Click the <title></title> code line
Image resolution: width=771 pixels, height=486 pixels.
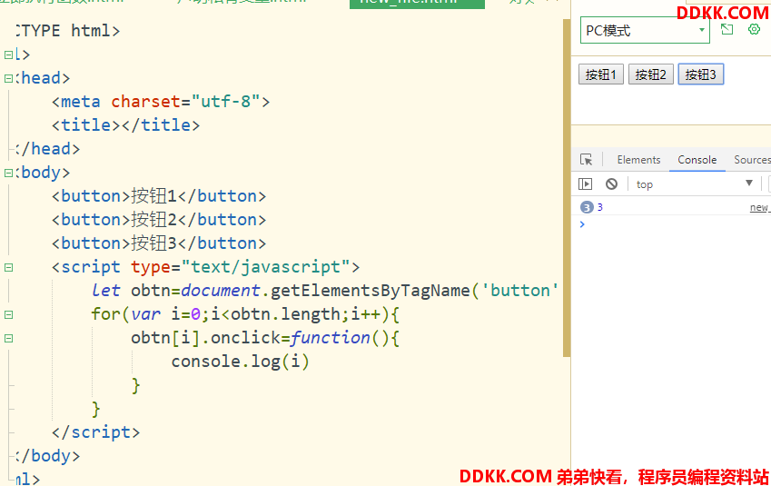click(x=126, y=125)
